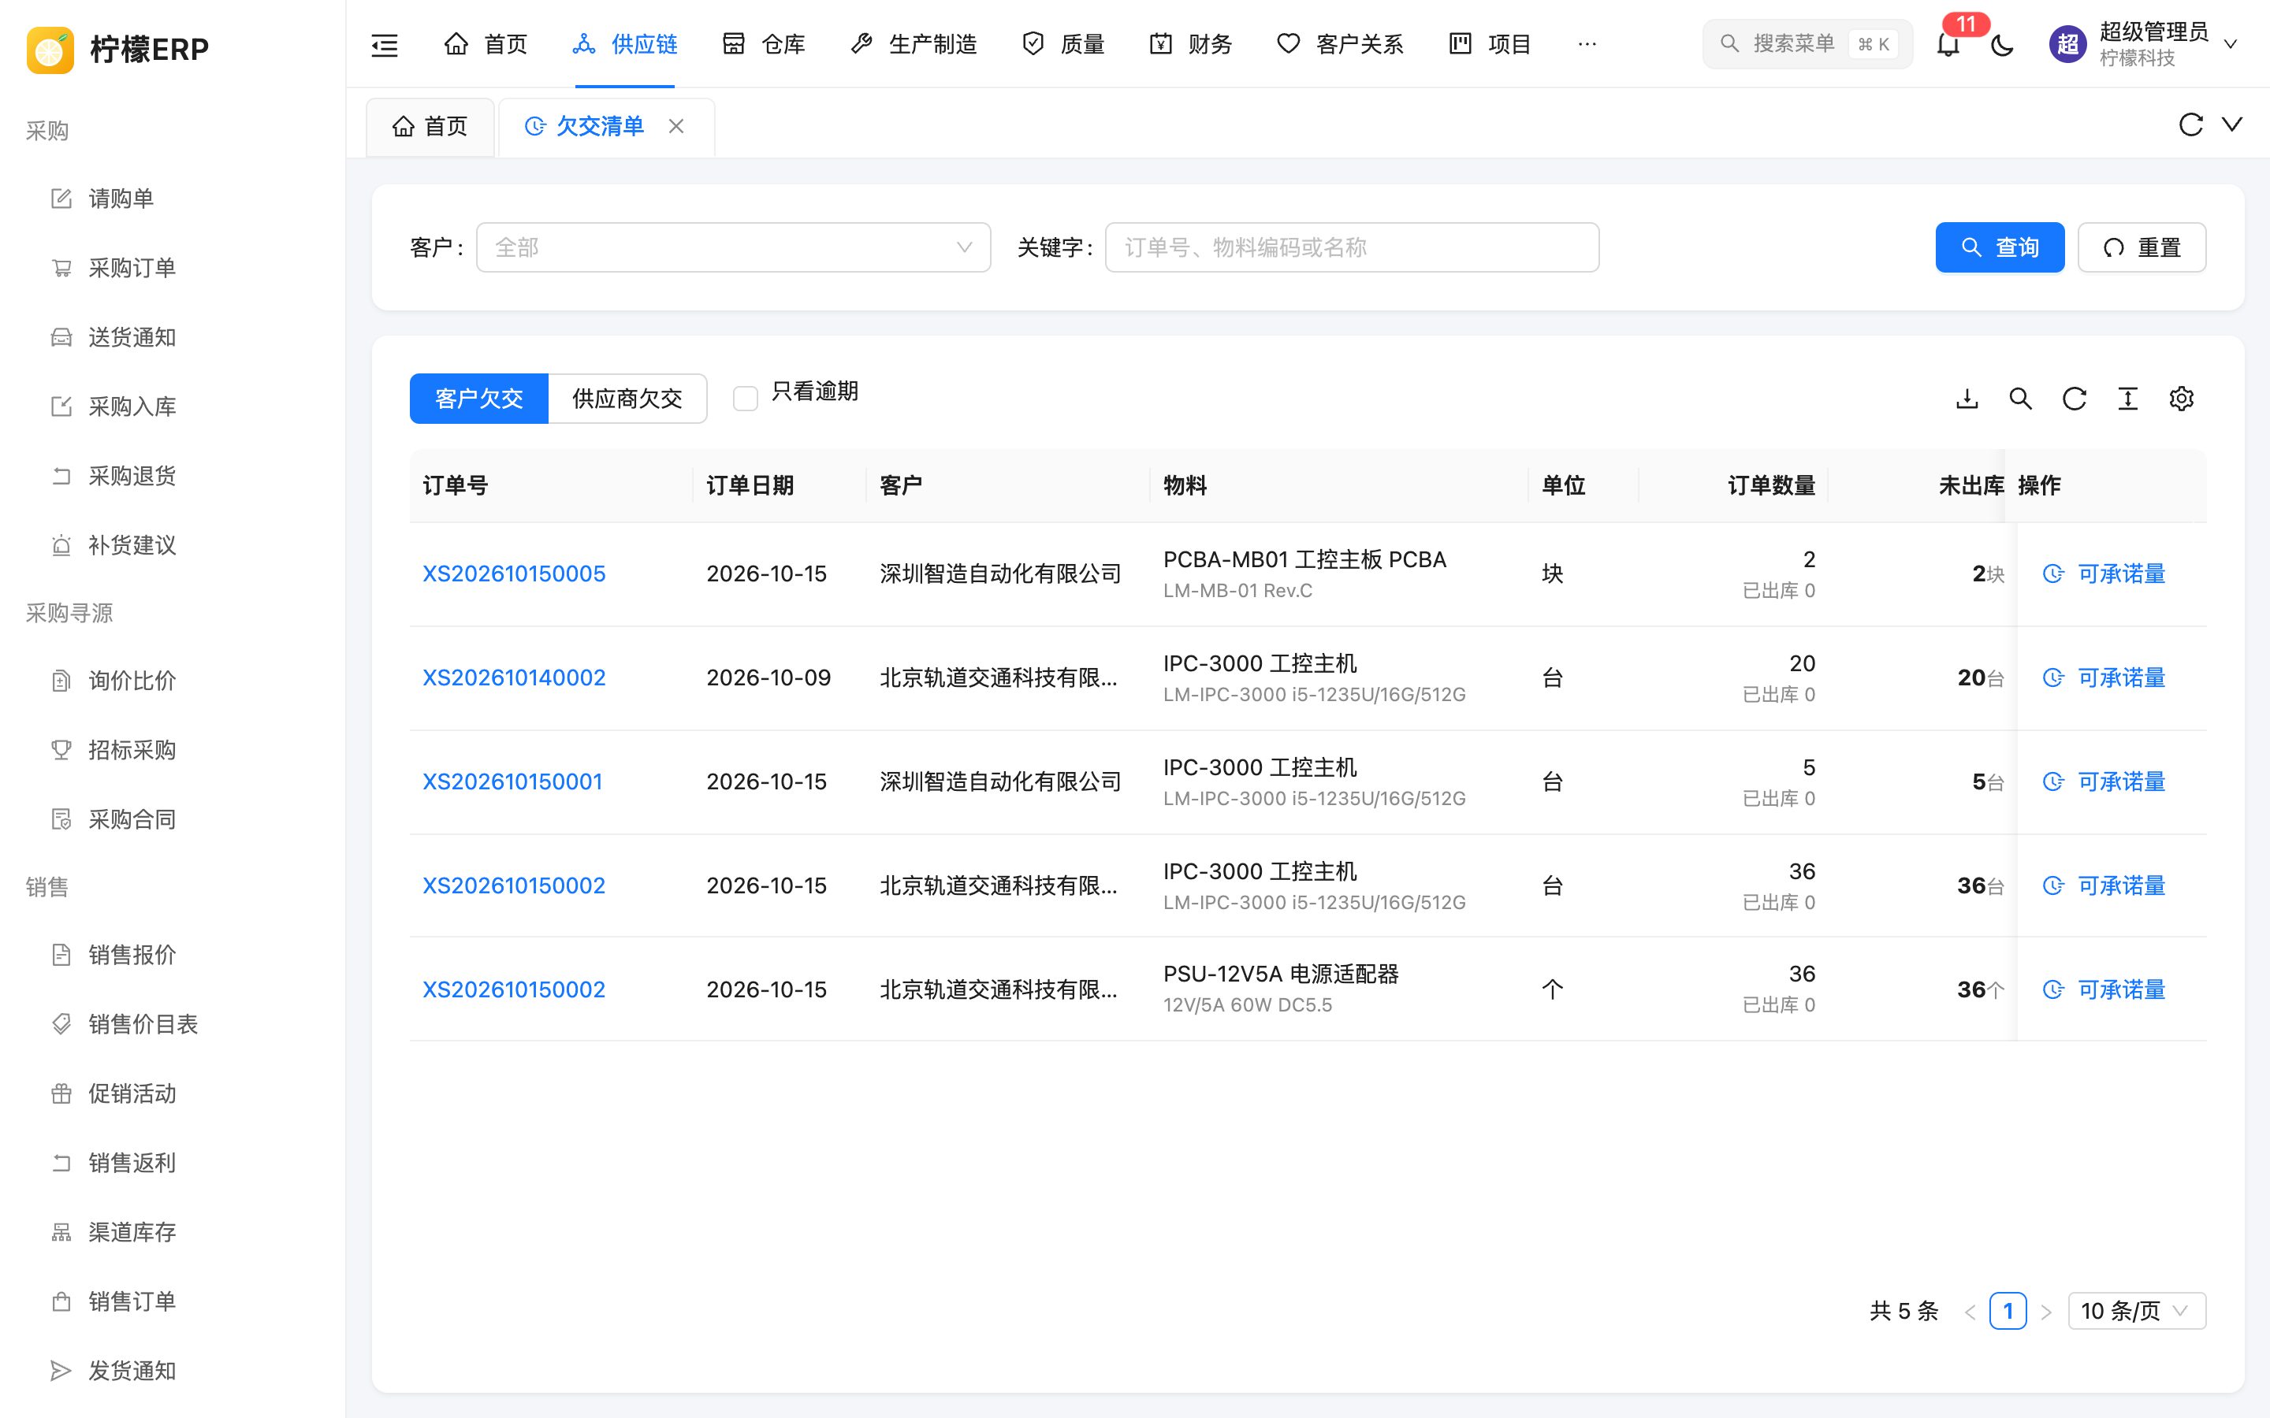The height and width of the screenshot is (1418, 2270).
Task: Tick the 只看逾期 checkbox
Action: pyautogui.click(x=745, y=399)
